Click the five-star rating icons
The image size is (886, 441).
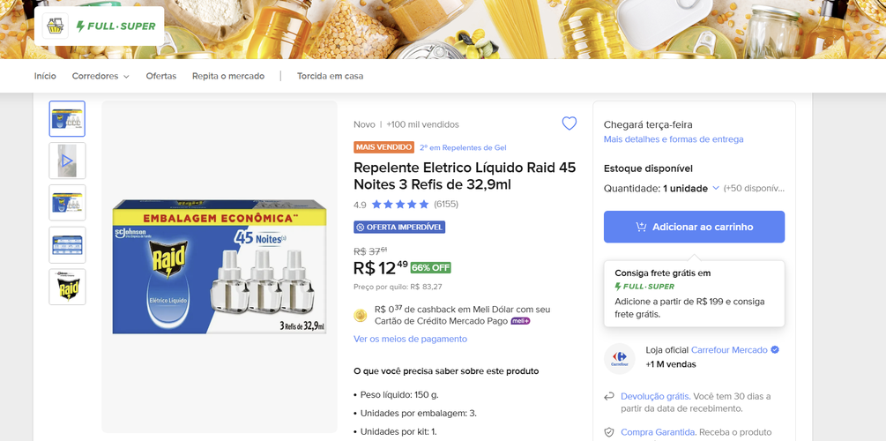(400, 204)
